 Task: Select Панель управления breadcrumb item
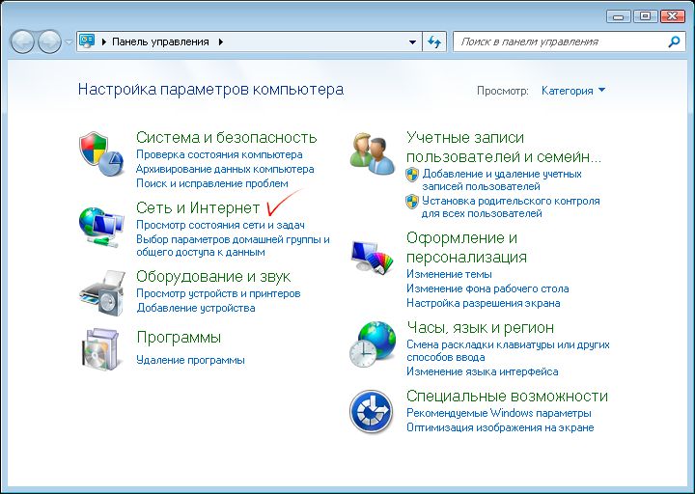pyautogui.click(x=160, y=42)
